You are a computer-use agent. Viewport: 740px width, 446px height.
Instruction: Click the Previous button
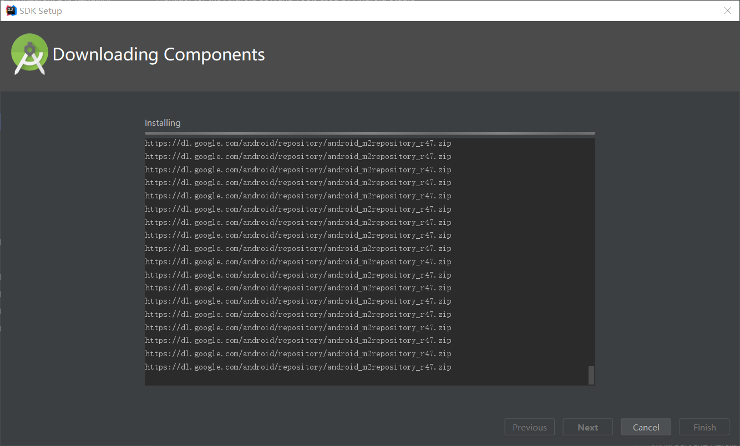[x=529, y=427]
